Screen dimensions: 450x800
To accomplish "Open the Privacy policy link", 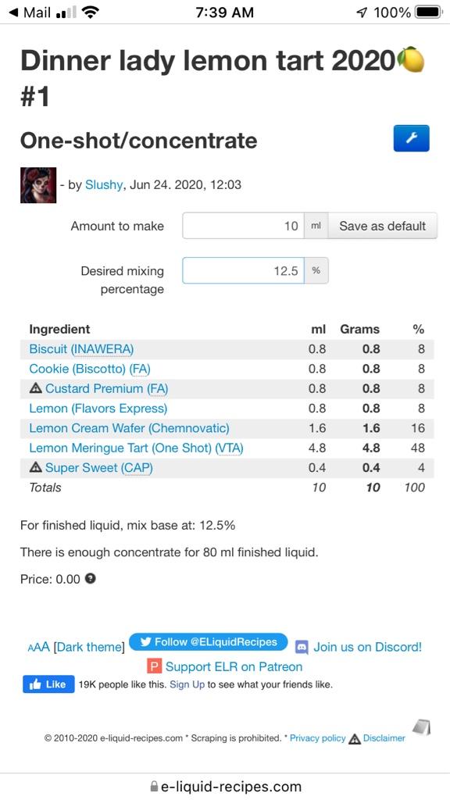I will point(318,738).
